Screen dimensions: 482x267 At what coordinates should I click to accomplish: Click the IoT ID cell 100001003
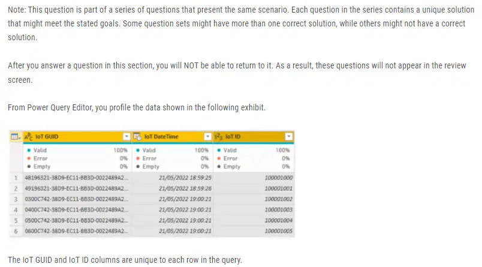[254, 210]
